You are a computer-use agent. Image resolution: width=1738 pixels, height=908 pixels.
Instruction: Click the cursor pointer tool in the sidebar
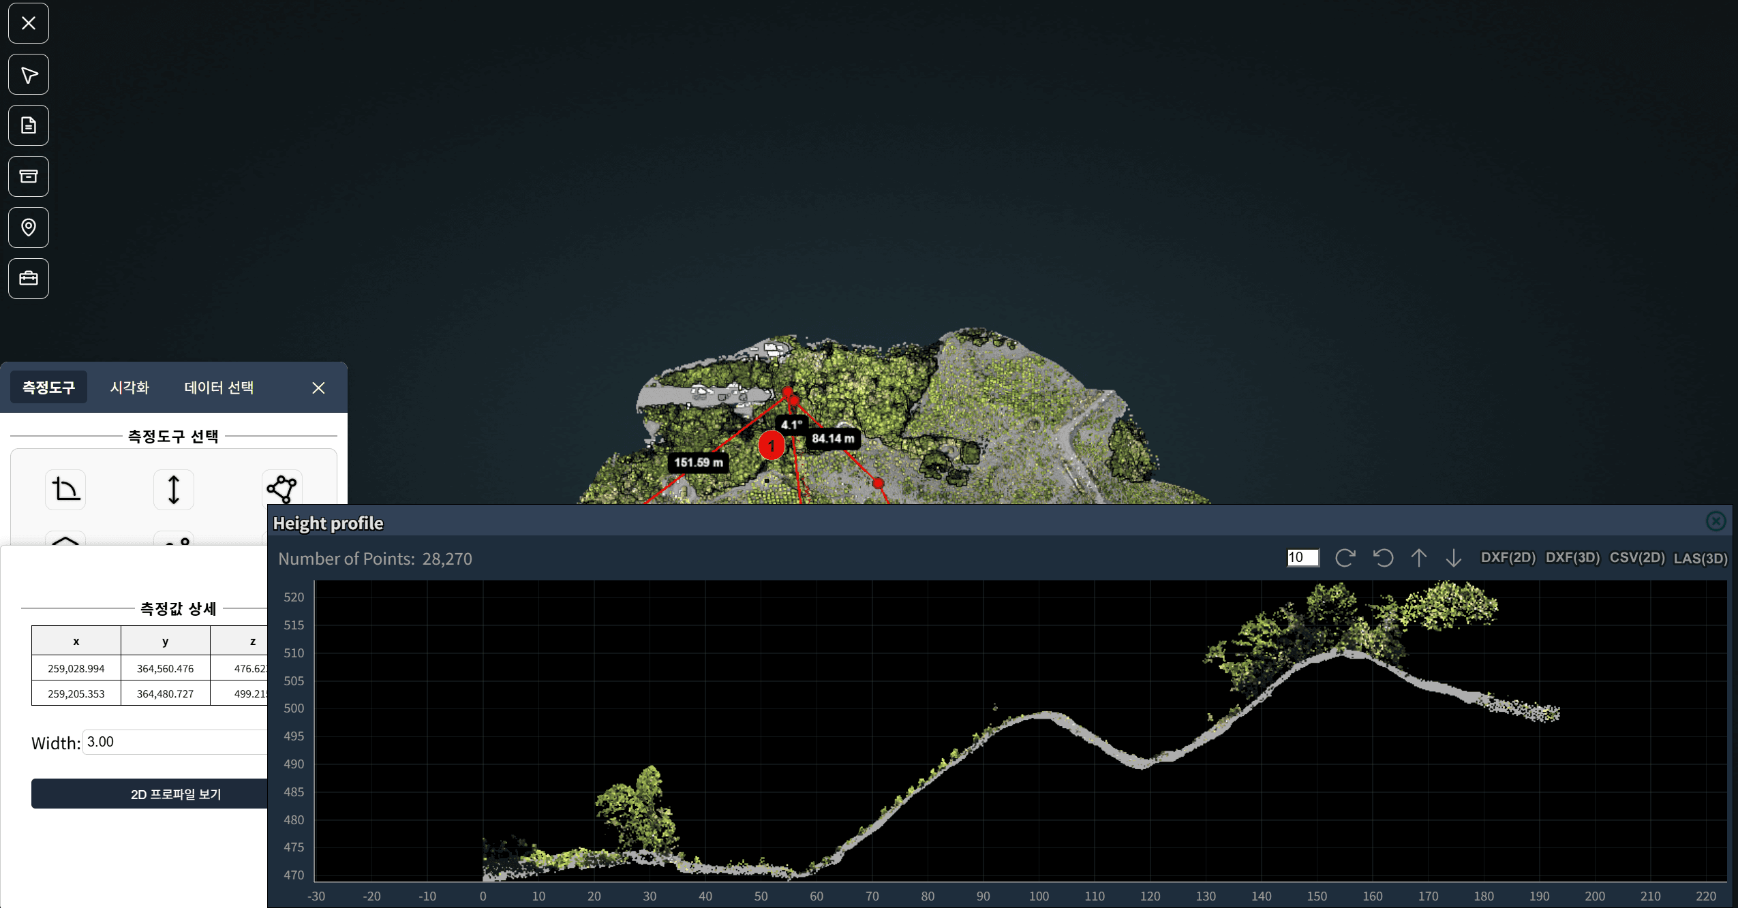29,74
